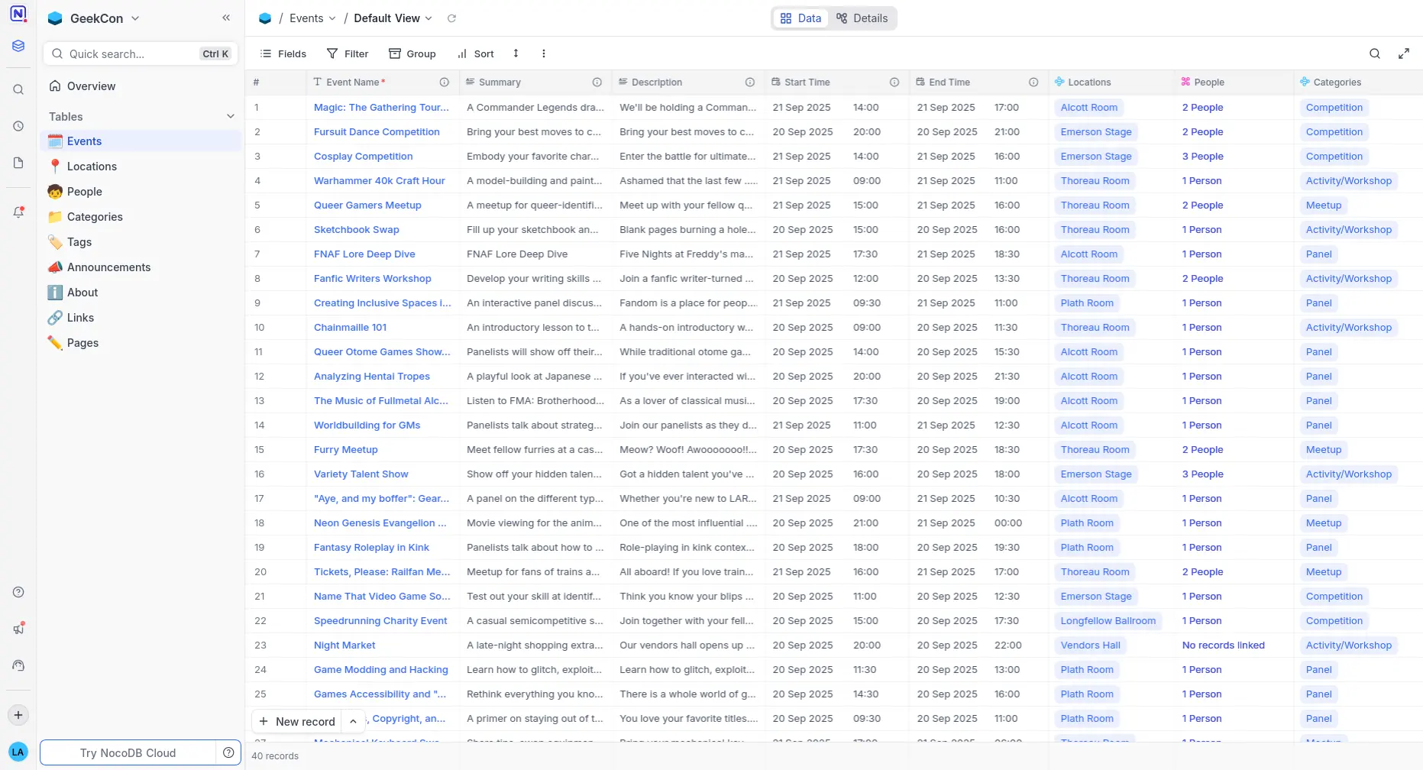Click the GeekCon base cube icon in the breadcrumb

point(265,18)
